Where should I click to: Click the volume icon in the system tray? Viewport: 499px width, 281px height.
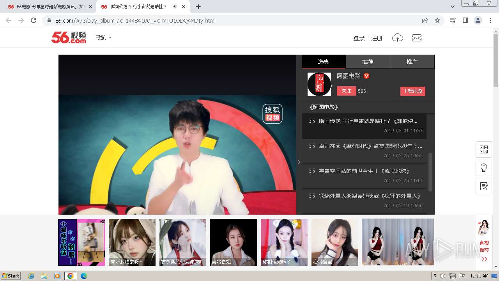pos(443,276)
